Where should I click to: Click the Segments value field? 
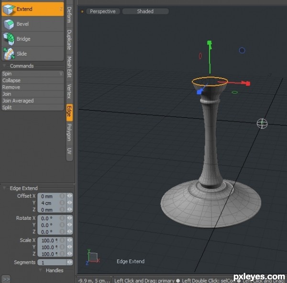52,262
